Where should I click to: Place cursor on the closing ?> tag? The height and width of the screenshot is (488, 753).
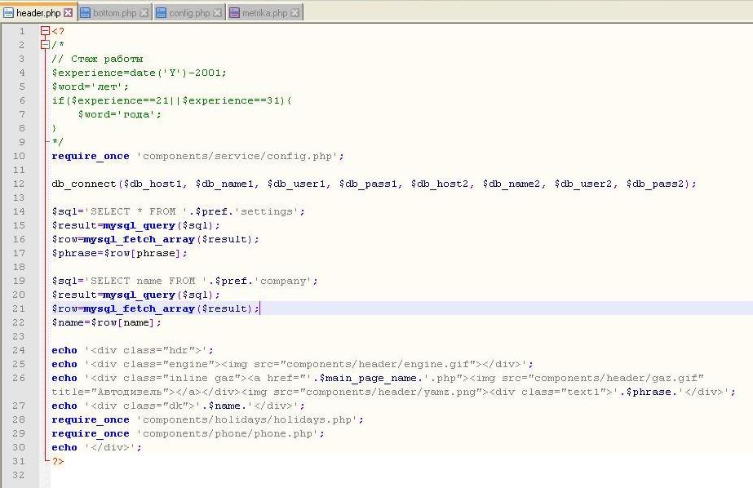click(57, 461)
